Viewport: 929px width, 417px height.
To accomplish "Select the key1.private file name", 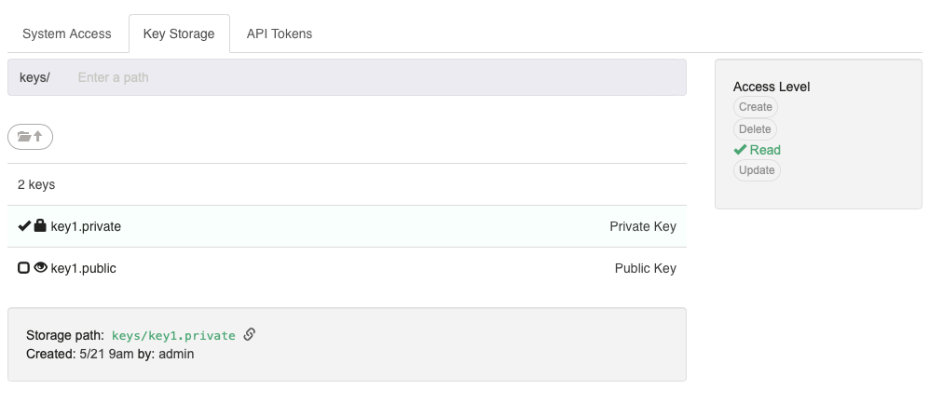I will pos(86,226).
